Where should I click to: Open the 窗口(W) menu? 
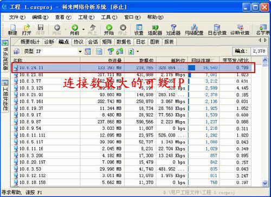[x=132, y=17]
